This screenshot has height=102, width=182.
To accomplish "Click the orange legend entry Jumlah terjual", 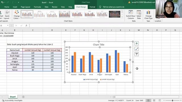I will click(107, 79).
